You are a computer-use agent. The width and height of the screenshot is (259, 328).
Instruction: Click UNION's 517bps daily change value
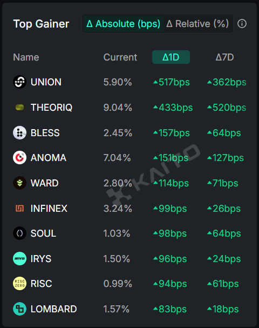tap(172, 82)
